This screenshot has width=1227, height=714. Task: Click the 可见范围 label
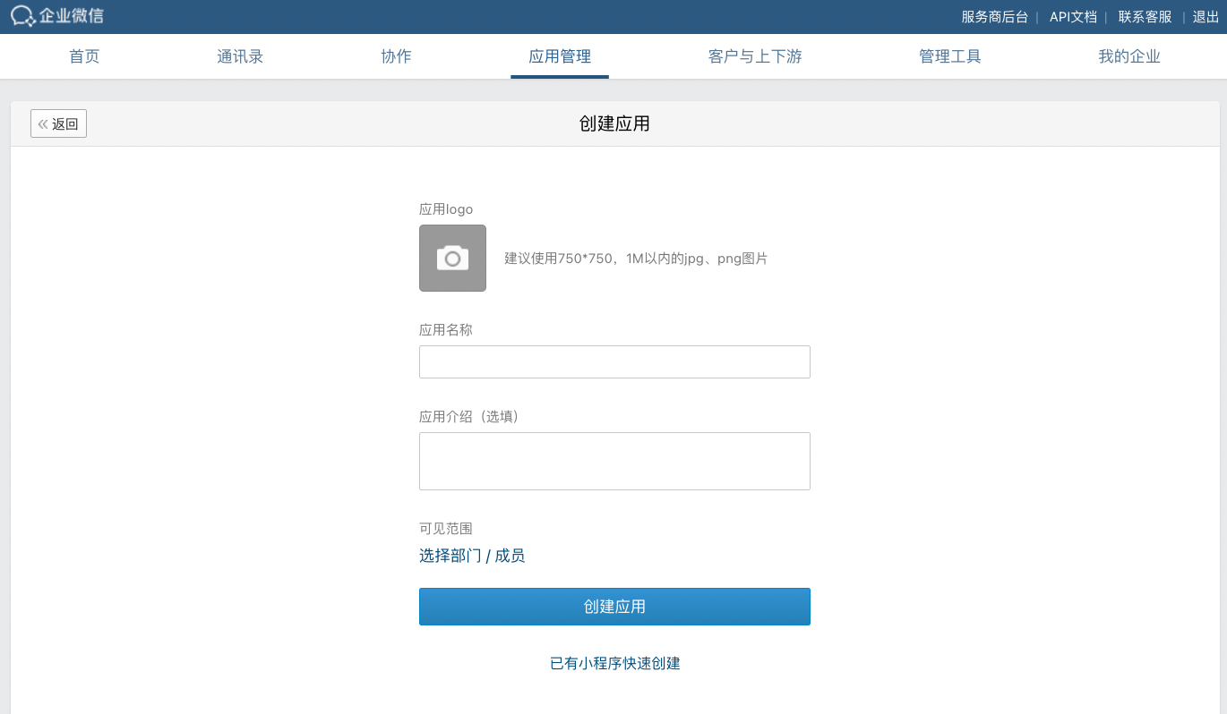click(445, 528)
